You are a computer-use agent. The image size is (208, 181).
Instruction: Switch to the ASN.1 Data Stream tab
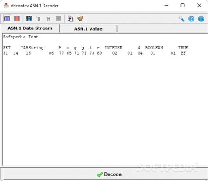(30, 28)
